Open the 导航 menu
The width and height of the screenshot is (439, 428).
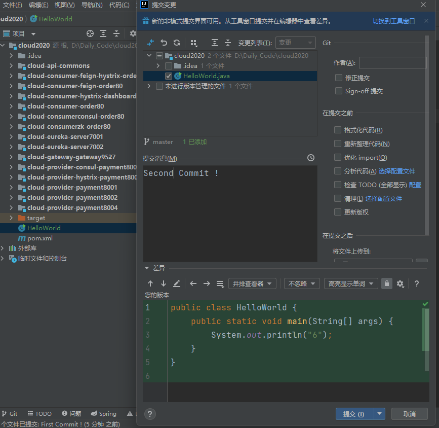click(92, 5)
